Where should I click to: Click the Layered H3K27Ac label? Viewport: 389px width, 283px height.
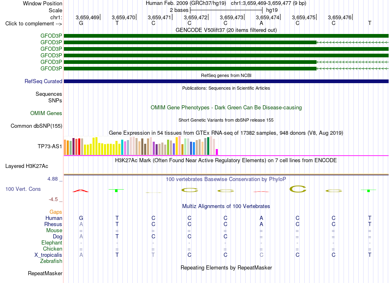click(x=27, y=166)
